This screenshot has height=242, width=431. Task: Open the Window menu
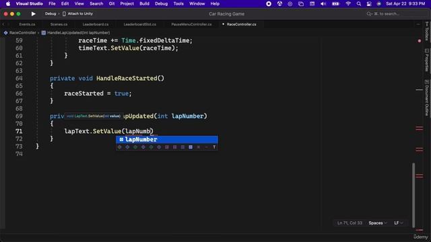pyautogui.click(x=197, y=4)
